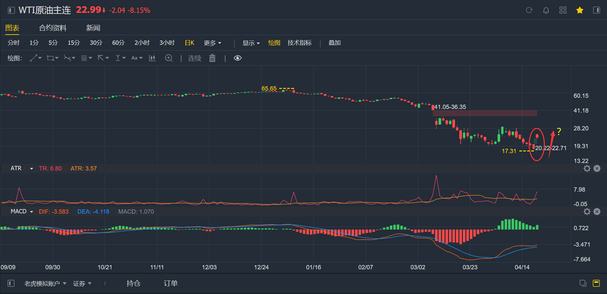Expand the 更多 timeframe dropdown
The width and height of the screenshot is (607, 294).
pos(212,43)
